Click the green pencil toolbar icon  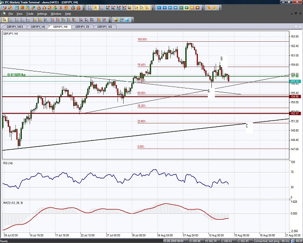(33, 8)
